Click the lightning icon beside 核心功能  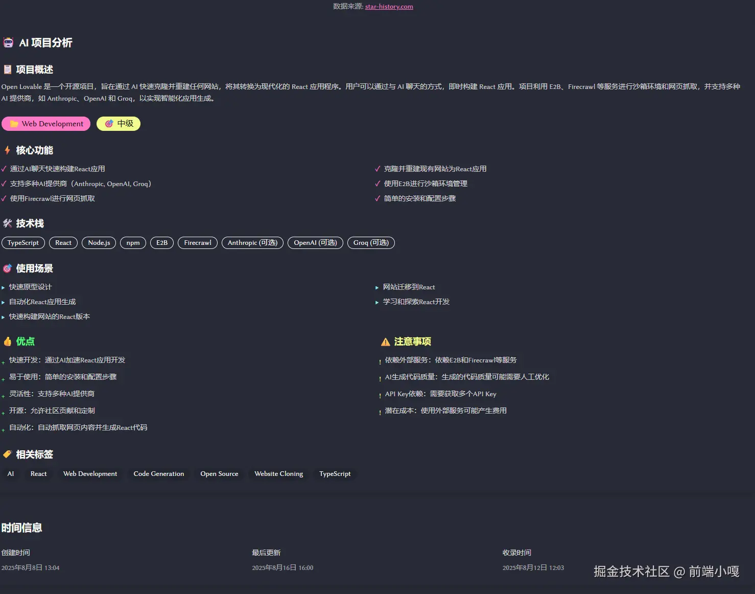tap(7, 150)
